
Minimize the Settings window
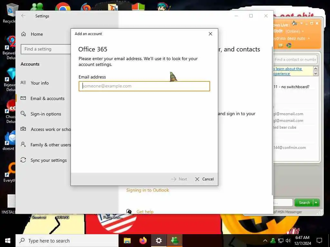[x=236, y=16]
